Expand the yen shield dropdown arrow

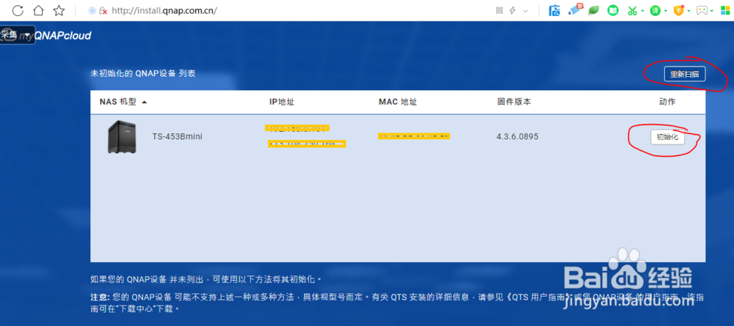coord(688,11)
